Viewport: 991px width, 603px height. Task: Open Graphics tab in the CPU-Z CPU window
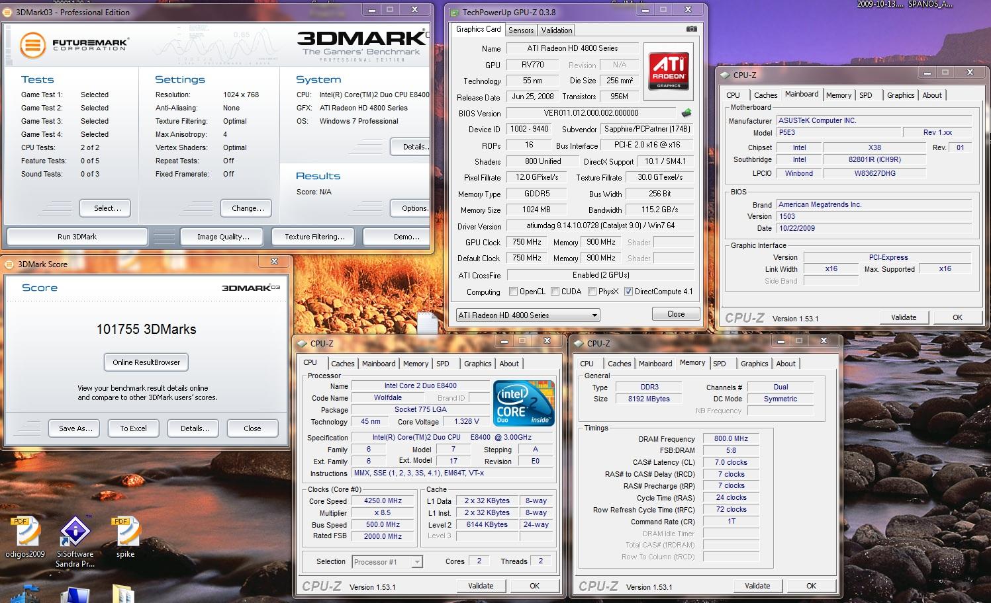477,364
